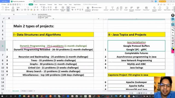Click the font color A swatch
Image resolution: width=175 pixels, height=98 pixels.
[34, 10]
